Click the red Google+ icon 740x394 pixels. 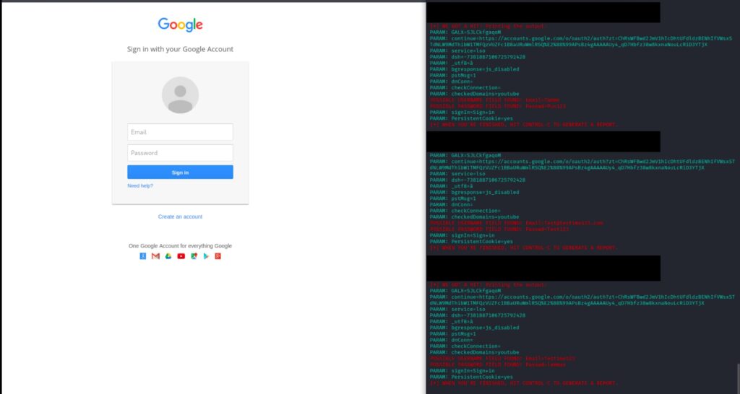(x=218, y=256)
